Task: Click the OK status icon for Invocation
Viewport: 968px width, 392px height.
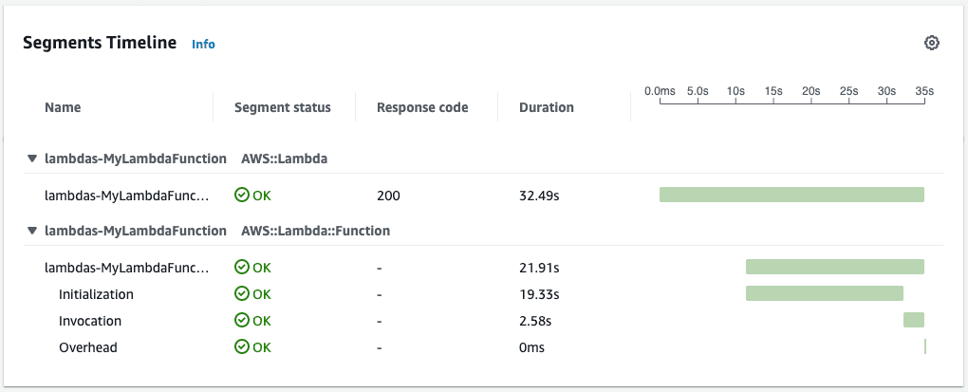Action: [242, 321]
